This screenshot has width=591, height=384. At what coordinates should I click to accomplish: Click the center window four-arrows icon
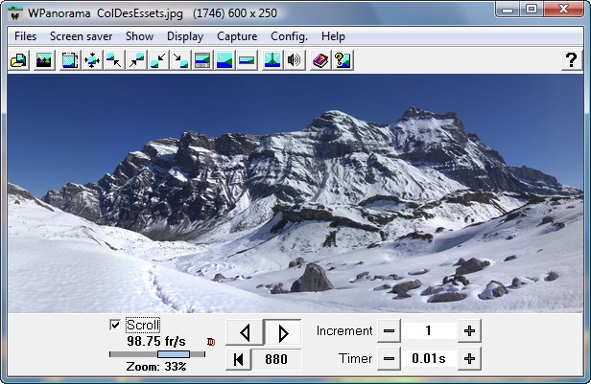[92, 60]
